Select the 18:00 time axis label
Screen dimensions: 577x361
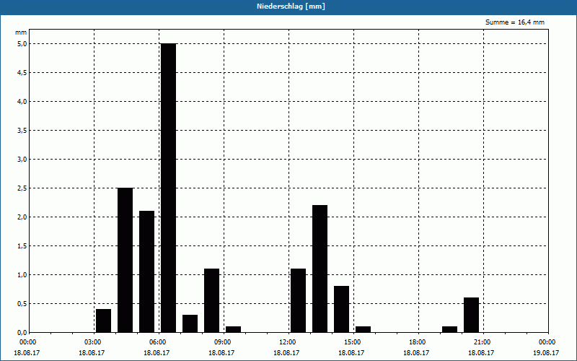click(x=418, y=342)
